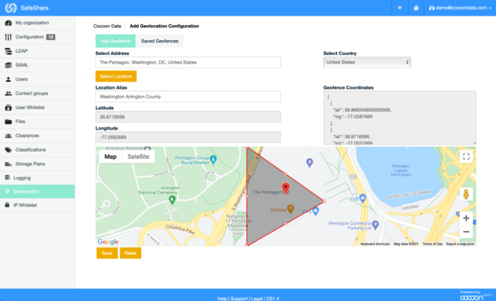Click the Configuration count badge

click(50, 37)
